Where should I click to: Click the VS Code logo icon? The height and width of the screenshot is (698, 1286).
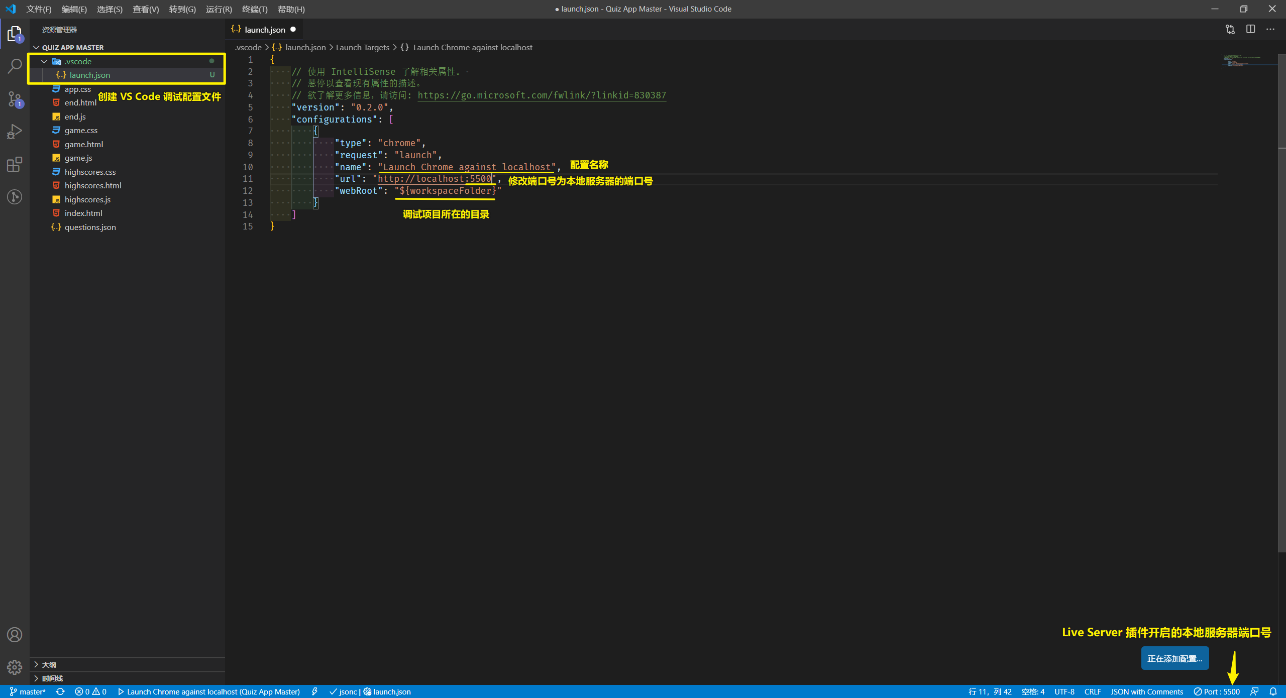[x=11, y=9]
